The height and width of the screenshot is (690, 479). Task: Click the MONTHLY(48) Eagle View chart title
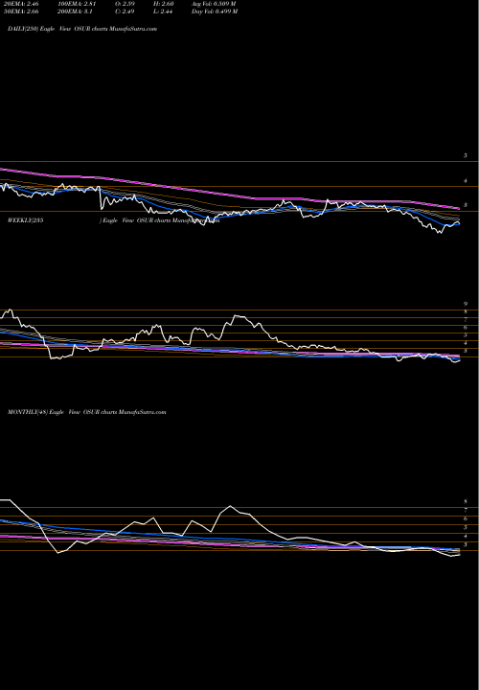point(86,412)
